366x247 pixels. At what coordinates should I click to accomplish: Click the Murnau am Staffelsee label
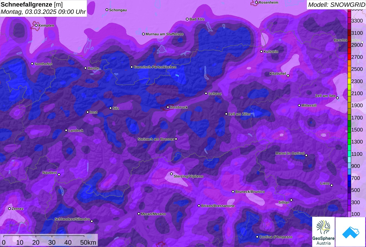(164, 34)
